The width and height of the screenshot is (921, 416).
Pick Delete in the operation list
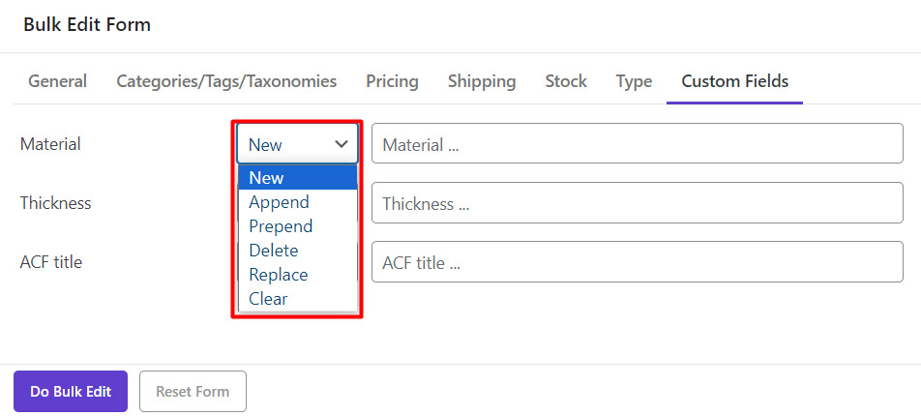coord(297,251)
